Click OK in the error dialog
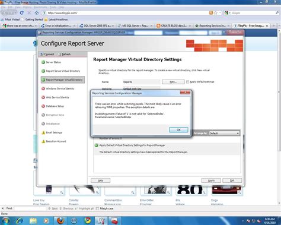The height and width of the screenshot is (225, 281). click(x=178, y=130)
